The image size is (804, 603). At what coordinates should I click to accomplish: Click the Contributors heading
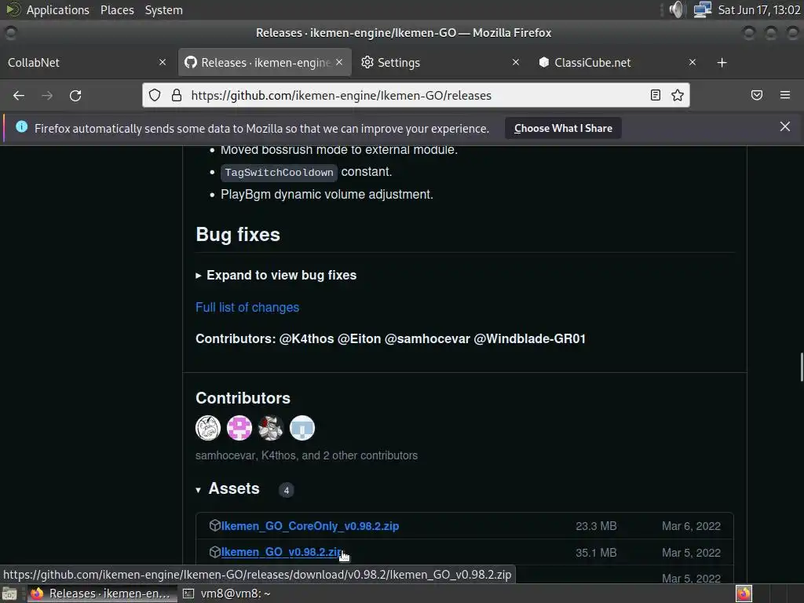(243, 398)
